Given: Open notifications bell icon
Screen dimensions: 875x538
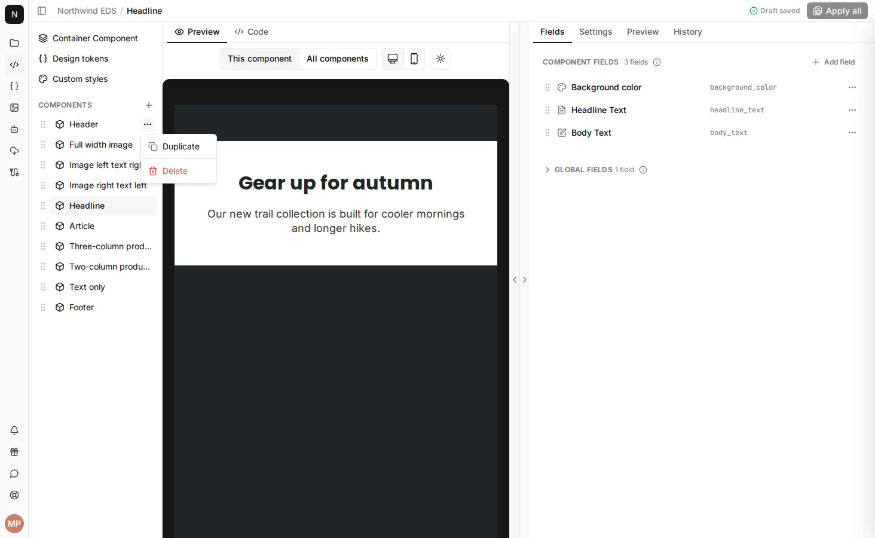Looking at the screenshot, I should click(x=14, y=430).
